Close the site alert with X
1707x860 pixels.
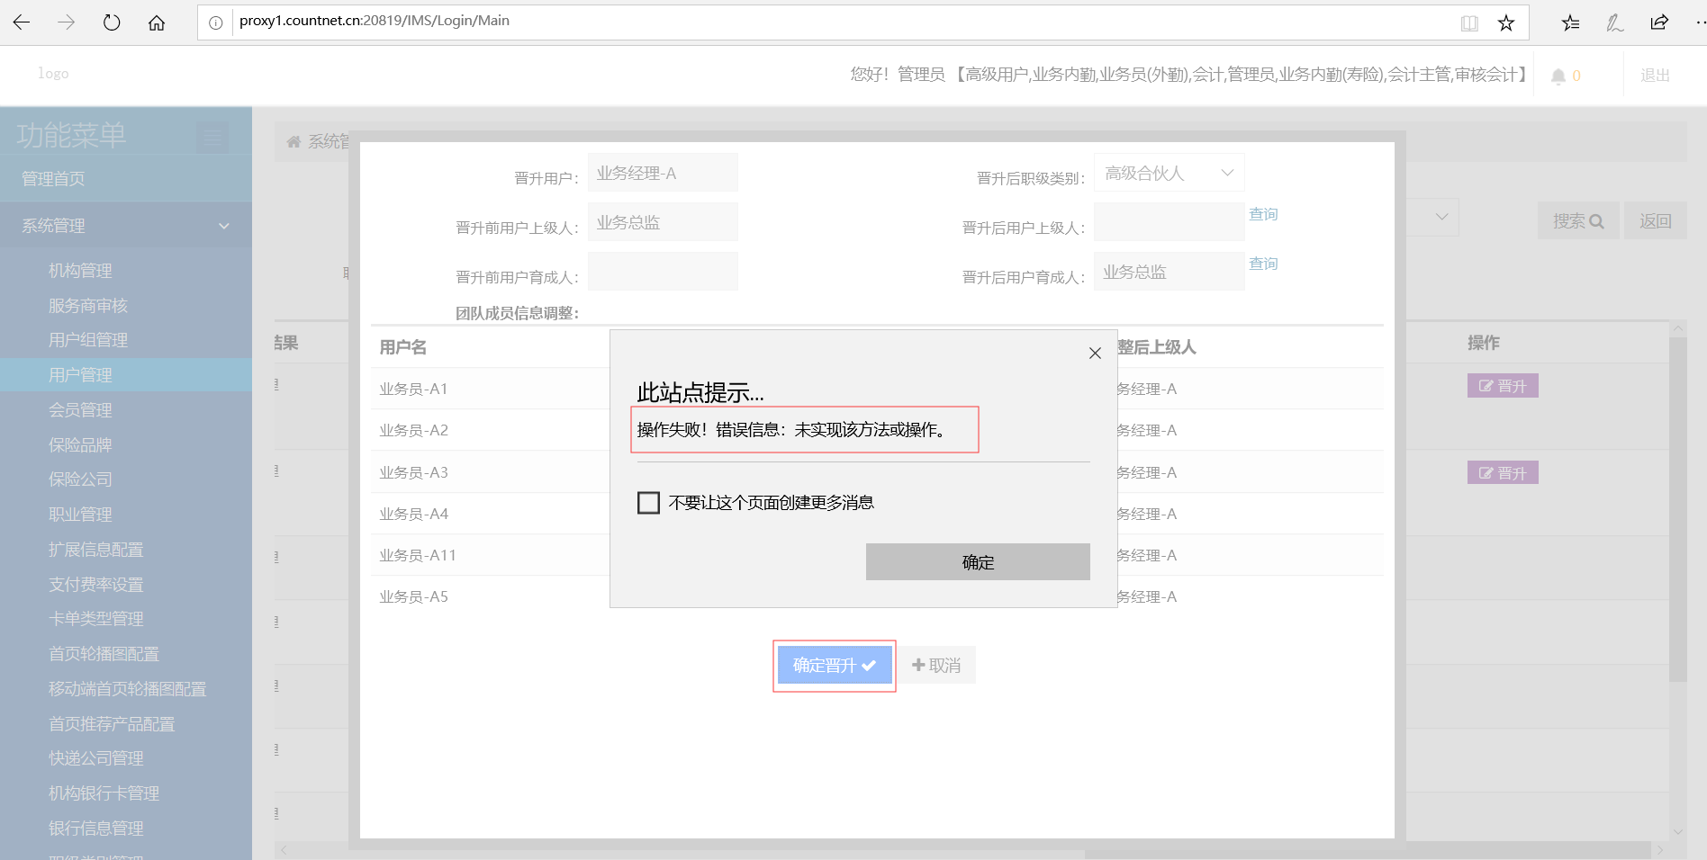coord(1095,354)
